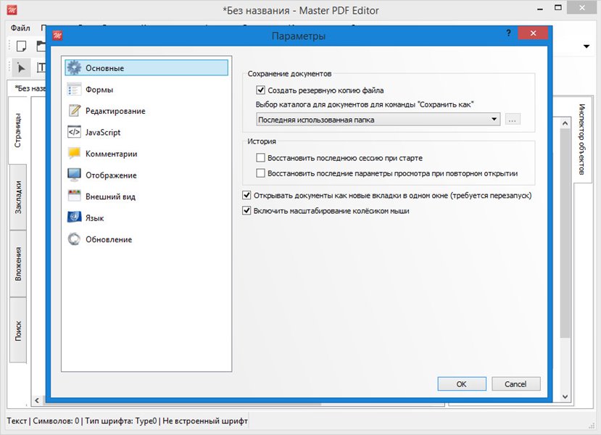
Task: Uncheck 'Открывать документы как новые вкладки'
Action: point(246,195)
